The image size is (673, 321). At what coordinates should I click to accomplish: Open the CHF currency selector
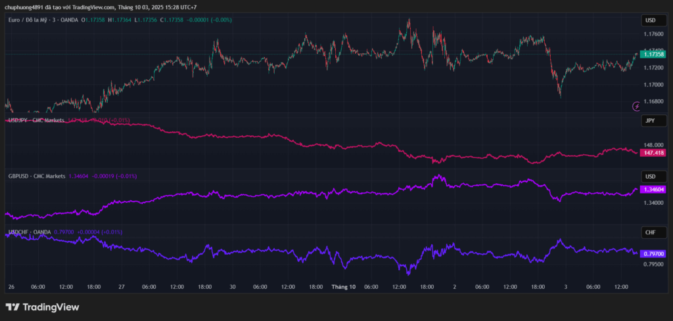click(x=653, y=232)
